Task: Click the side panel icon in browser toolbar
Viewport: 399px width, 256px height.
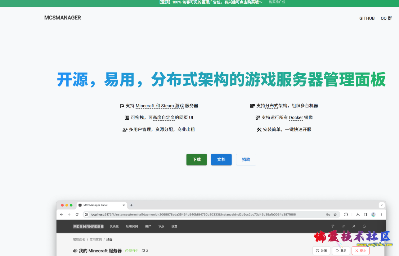Action: pos(365,214)
